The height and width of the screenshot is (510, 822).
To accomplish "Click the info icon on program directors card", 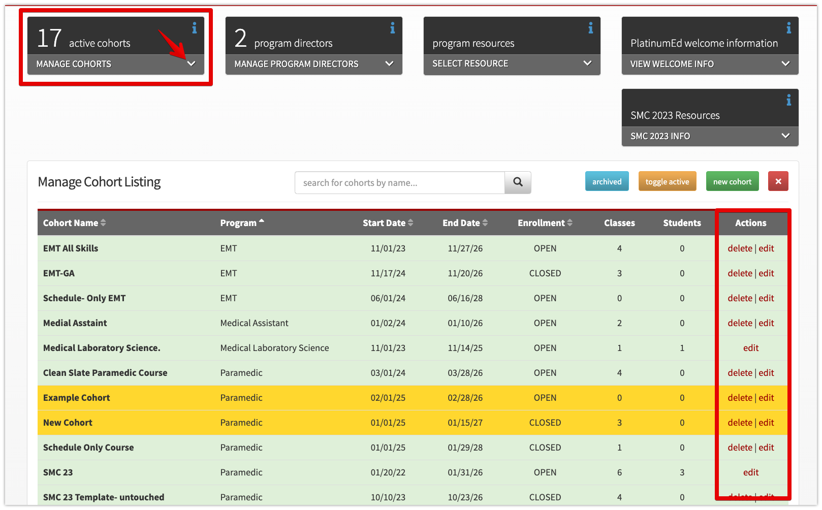I will (392, 28).
